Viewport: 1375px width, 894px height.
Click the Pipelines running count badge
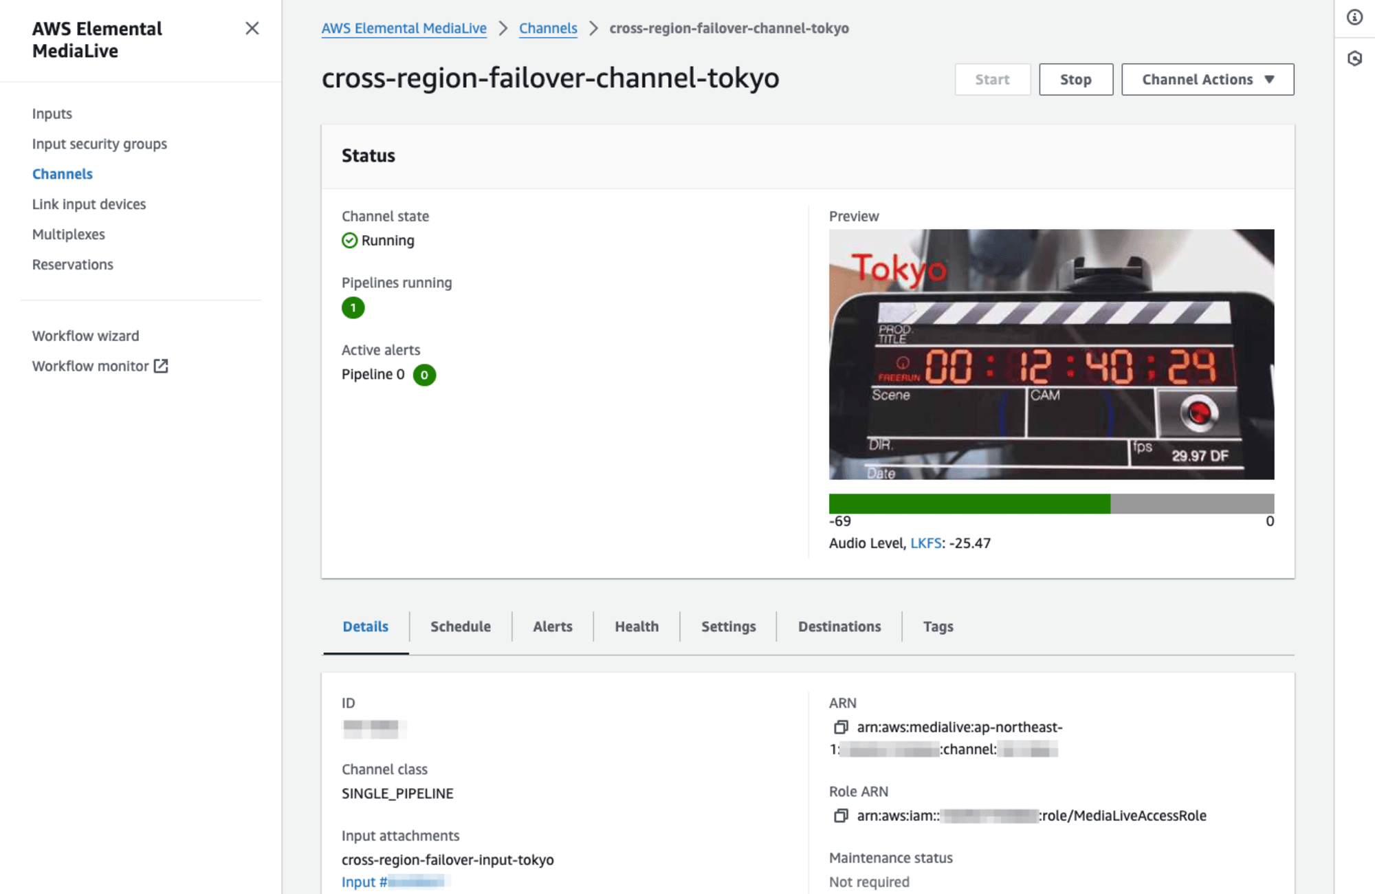353,307
